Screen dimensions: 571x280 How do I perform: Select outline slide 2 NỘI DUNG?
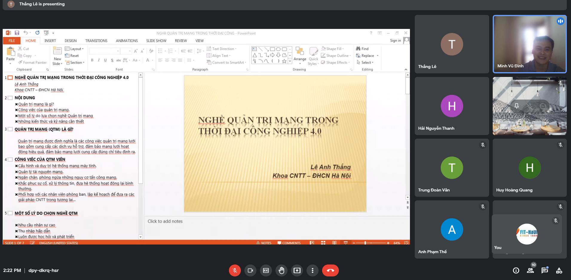coord(25,98)
